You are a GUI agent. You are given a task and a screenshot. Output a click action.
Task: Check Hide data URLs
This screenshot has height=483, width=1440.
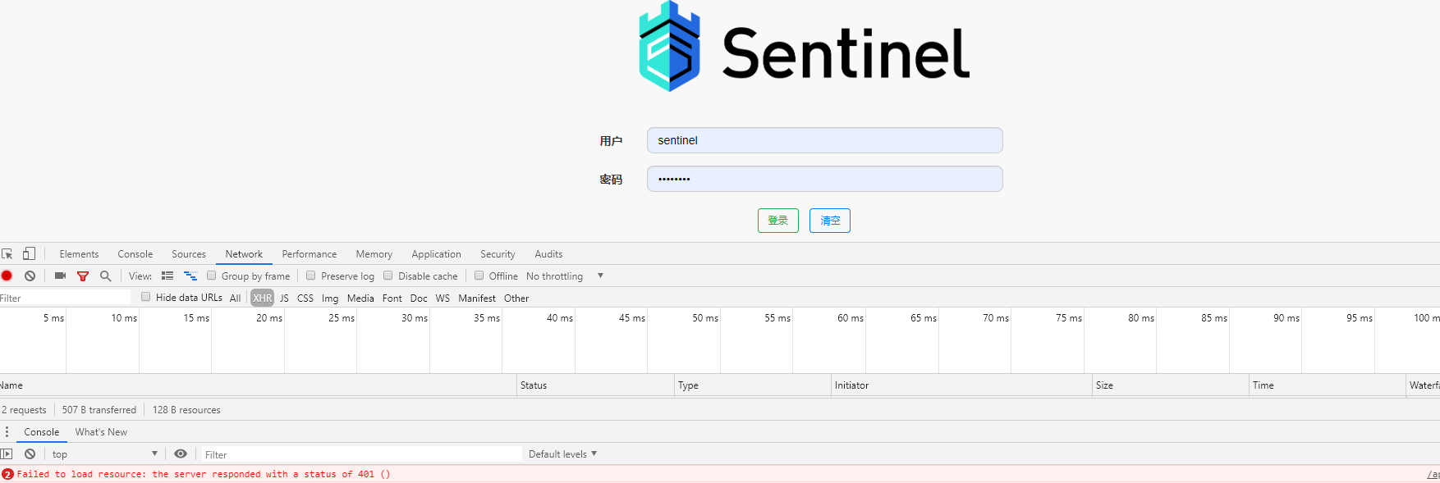(x=146, y=297)
